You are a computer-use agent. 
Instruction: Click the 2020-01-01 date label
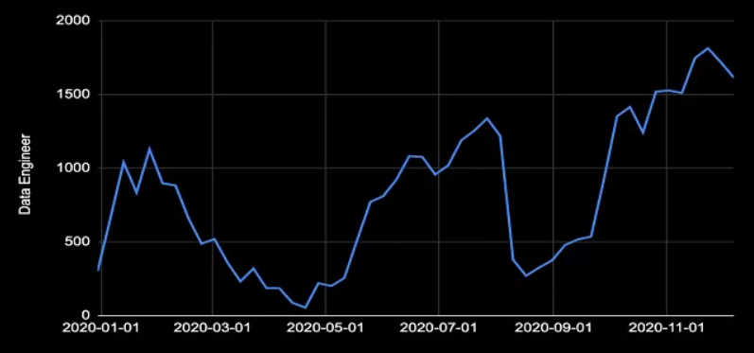point(101,328)
